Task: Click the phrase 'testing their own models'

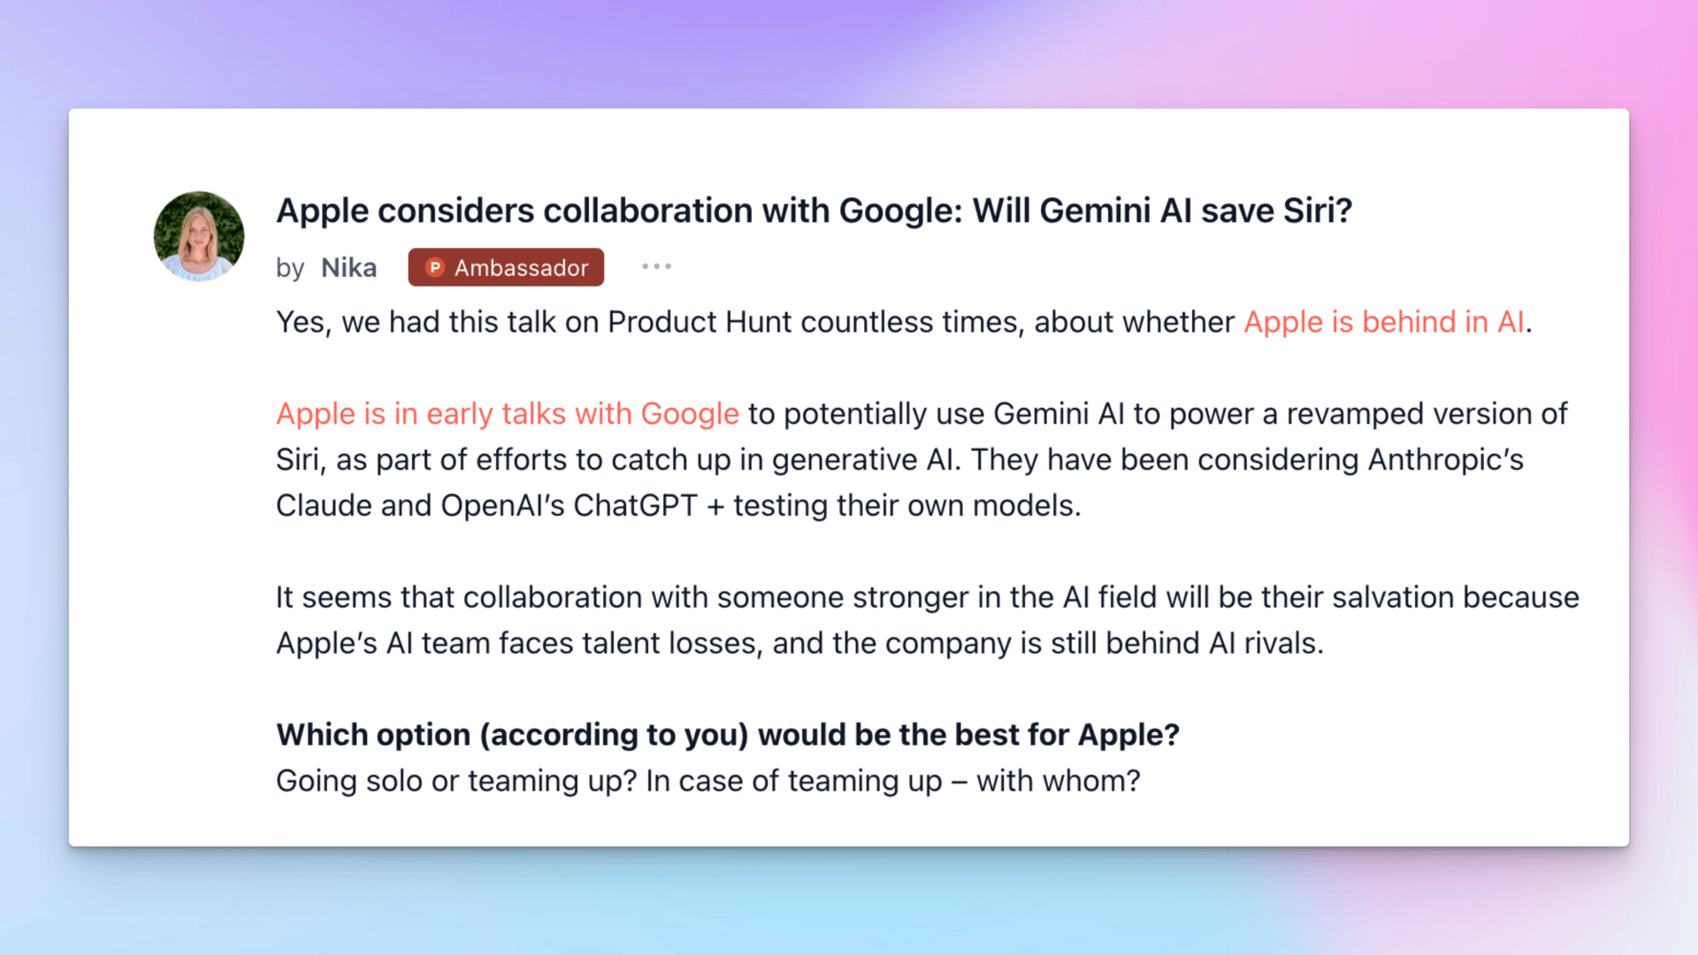Action: pyautogui.click(x=906, y=506)
